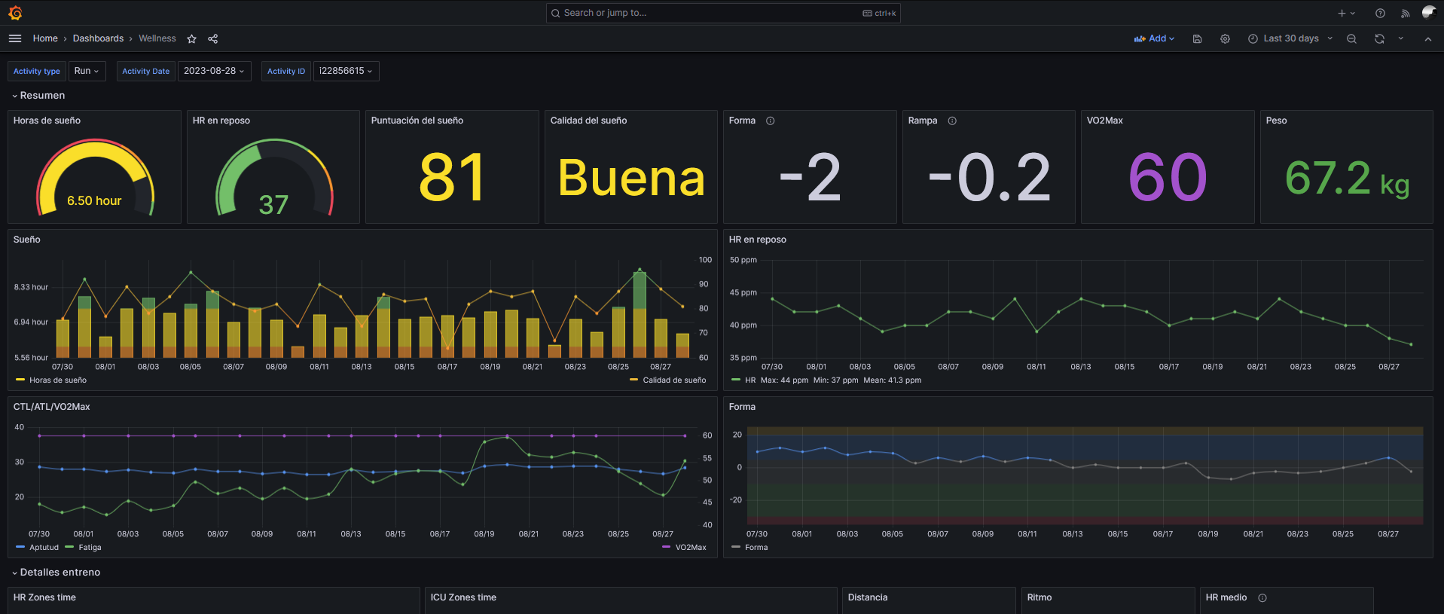Open VO2Max panel title

(x=1105, y=121)
